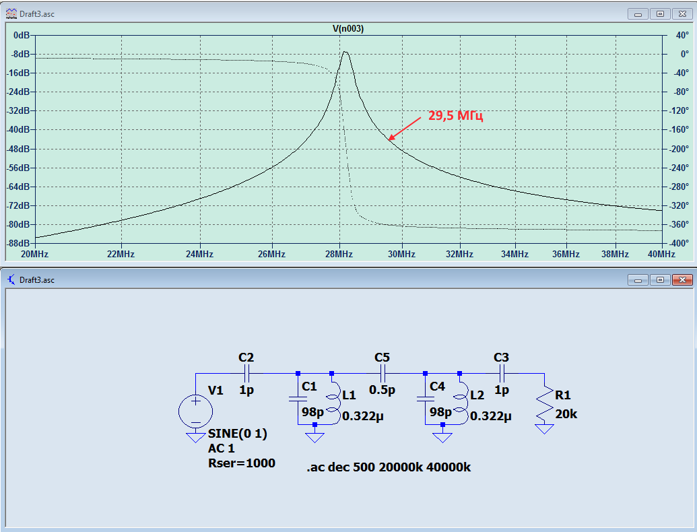Click the 1p value of C3
The image size is (697, 532).
click(x=502, y=390)
